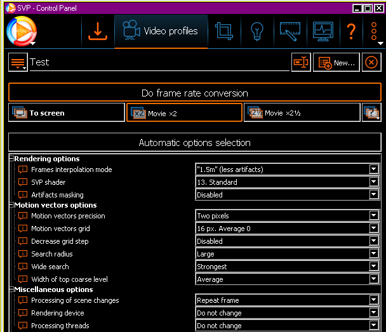Toggle Do frame rate conversion
Screen dimensions: 386x332
(194, 93)
